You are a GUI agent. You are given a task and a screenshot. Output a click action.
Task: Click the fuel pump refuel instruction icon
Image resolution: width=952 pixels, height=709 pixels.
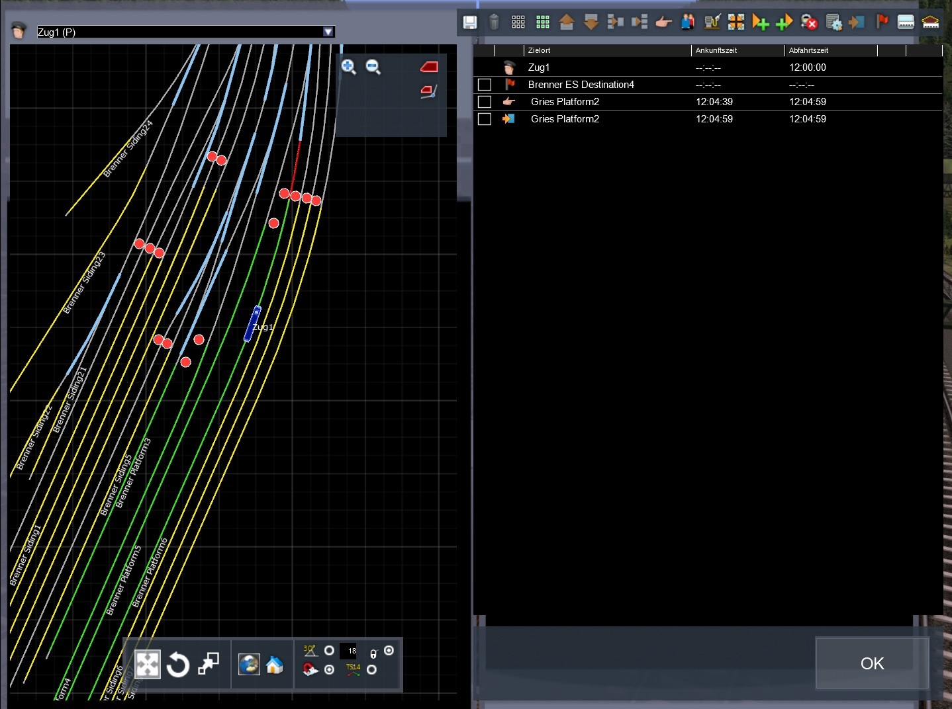pos(712,22)
